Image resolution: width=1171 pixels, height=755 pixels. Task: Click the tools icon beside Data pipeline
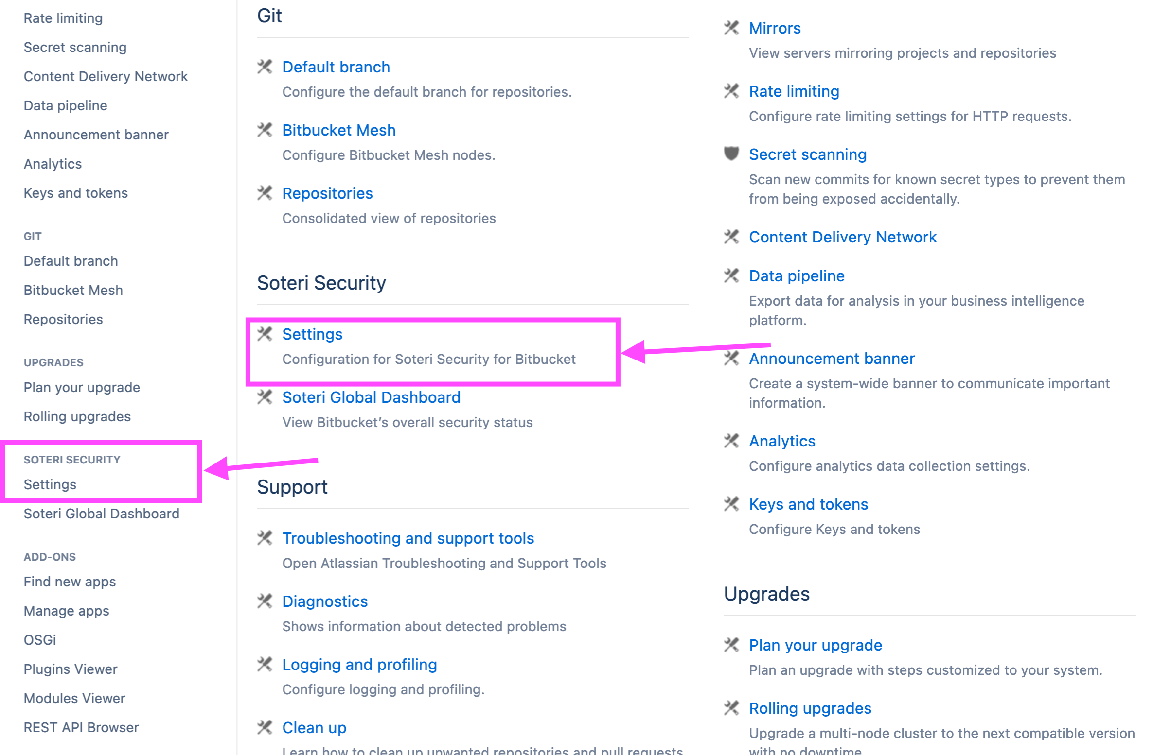(x=731, y=275)
